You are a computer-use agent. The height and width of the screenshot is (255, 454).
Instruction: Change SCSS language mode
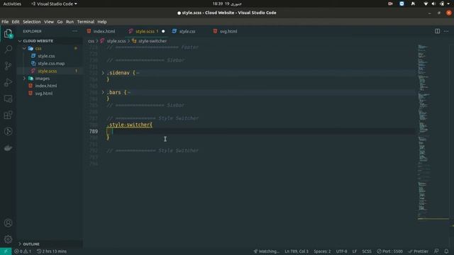(367, 251)
